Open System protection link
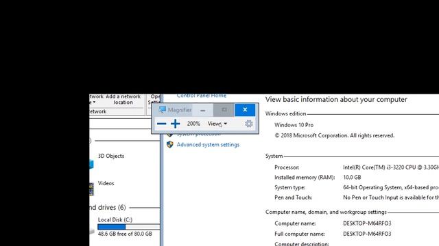The image size is (439, 246). click(x=198, y=135)
